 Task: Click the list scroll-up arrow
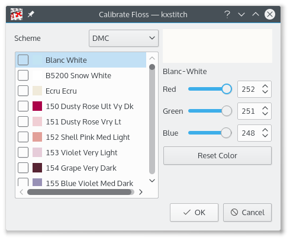pyautogui.click(x=152, y=58)
